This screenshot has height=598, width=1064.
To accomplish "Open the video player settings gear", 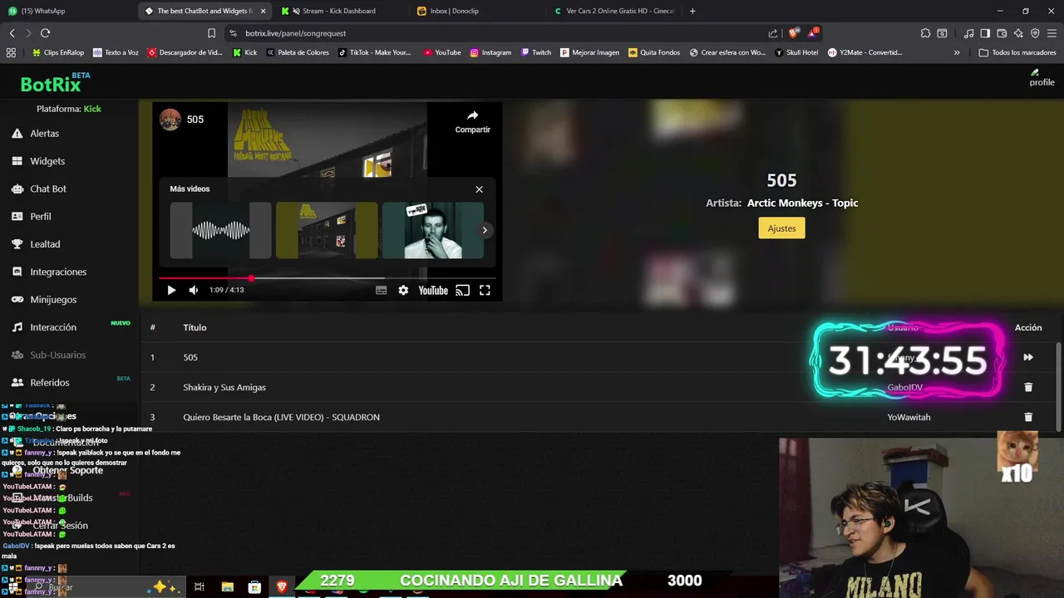I will [x=403, y=290].
